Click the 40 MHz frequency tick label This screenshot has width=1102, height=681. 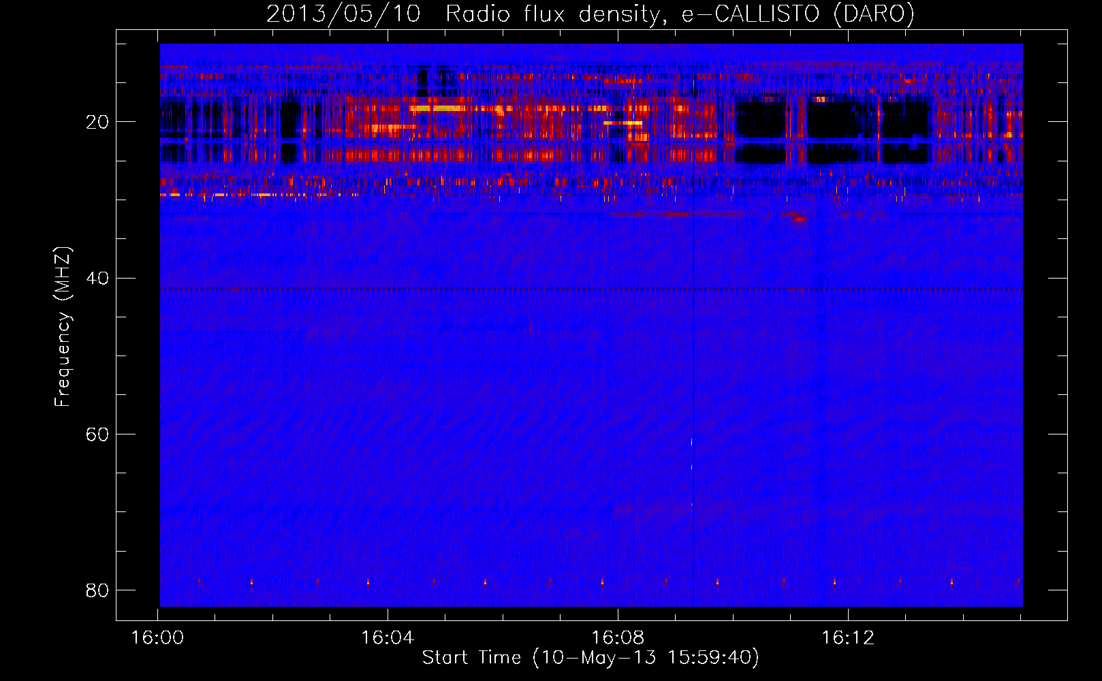(97, 278)
